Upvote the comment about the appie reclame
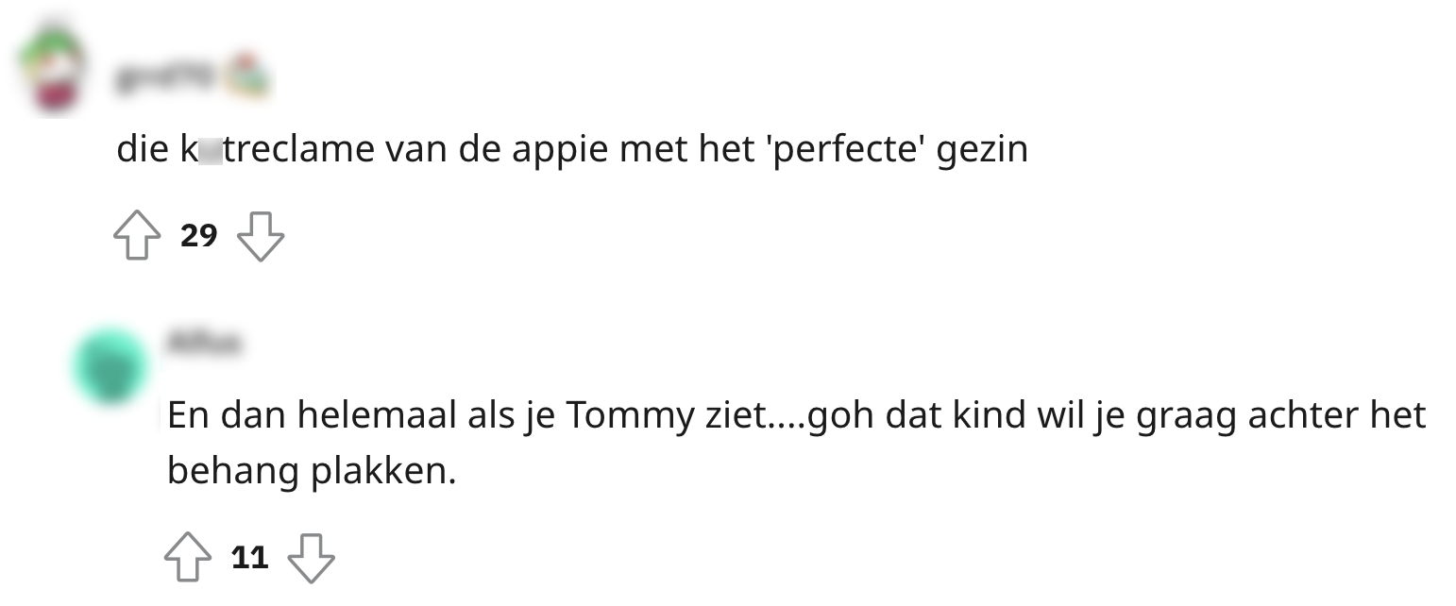Viewport: 1456px width, 606px height. (137, 235)
